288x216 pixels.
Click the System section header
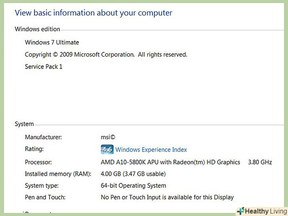tap(24, 124)
